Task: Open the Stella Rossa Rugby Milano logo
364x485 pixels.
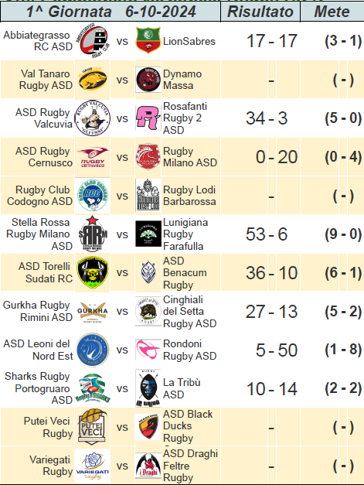Action: [93, 234]
